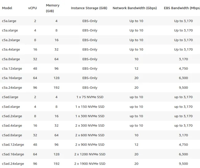Click the c5ad.4xlarge row label

point(12,125)
